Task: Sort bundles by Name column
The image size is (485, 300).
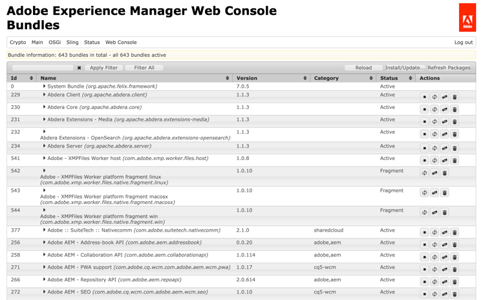Action: click(135, 78)
